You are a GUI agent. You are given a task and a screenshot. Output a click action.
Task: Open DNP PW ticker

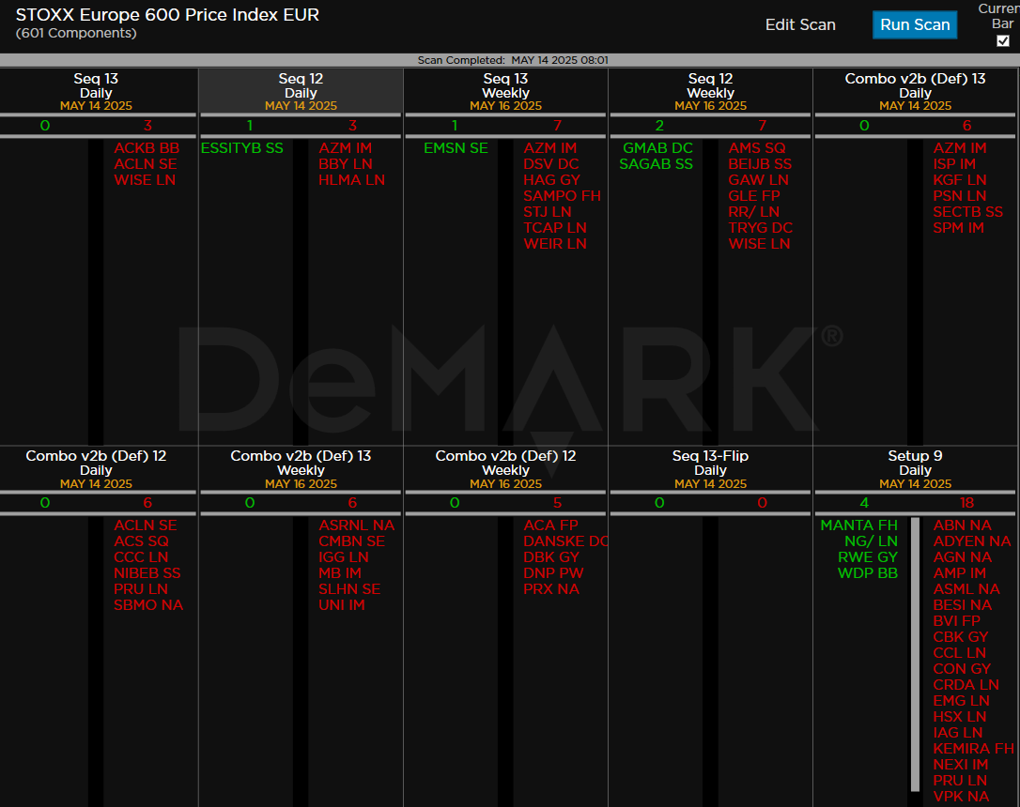pyautogui.click(x=553, y=573)
